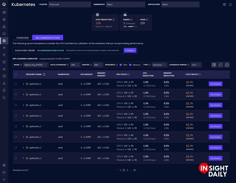Toggle the Memory resource checkbox
236x183 pixels.
click(x=130, y=65)
